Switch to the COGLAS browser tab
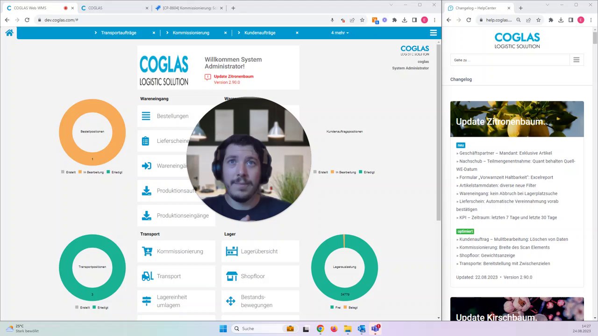The image size is (598, 336). tap(114, 8)
